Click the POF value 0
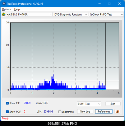Viewport: 125px width, 126px height. point(25,112)
